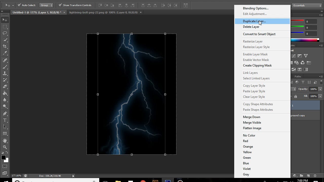Select the Path Selection tool
Screen dimensions: 324x182
(5, 127)
